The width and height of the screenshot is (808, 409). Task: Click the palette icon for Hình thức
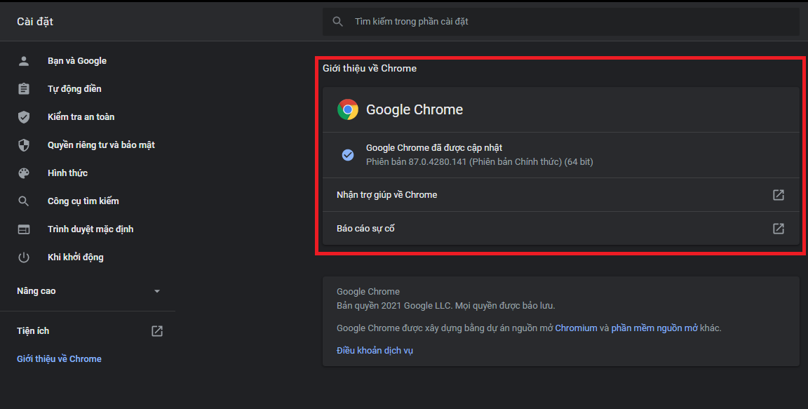[x=24, y=173]
